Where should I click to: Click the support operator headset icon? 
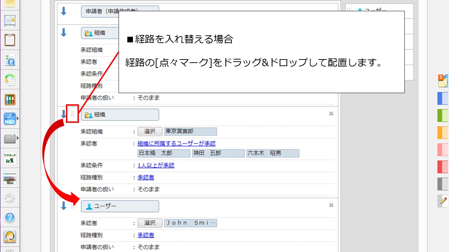pos(10,237)
